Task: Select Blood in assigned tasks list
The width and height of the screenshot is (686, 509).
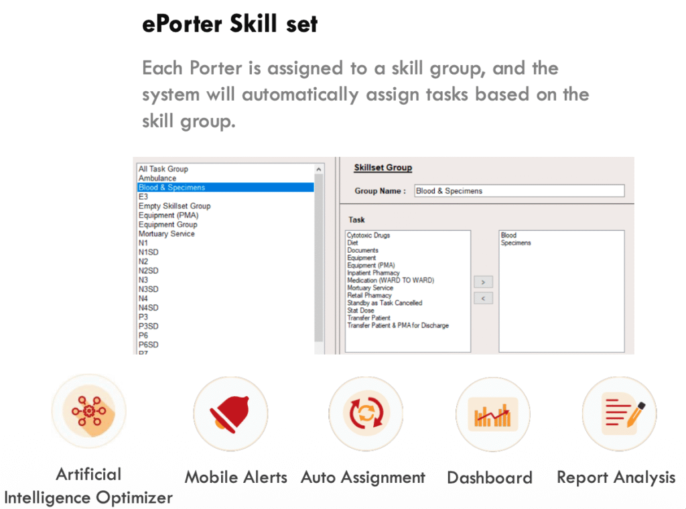Action: [x=508, y=235]
